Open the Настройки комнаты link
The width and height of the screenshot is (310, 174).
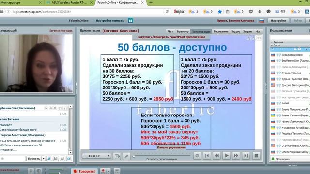110,20
